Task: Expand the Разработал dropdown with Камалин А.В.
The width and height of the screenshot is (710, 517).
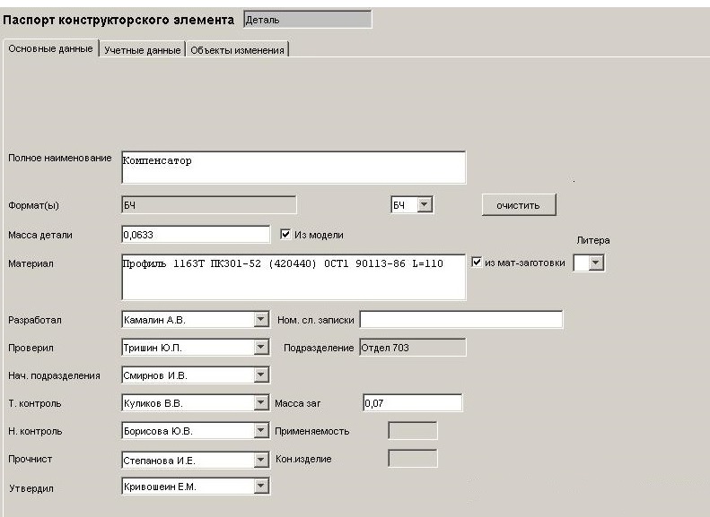Action: (260, 320)
